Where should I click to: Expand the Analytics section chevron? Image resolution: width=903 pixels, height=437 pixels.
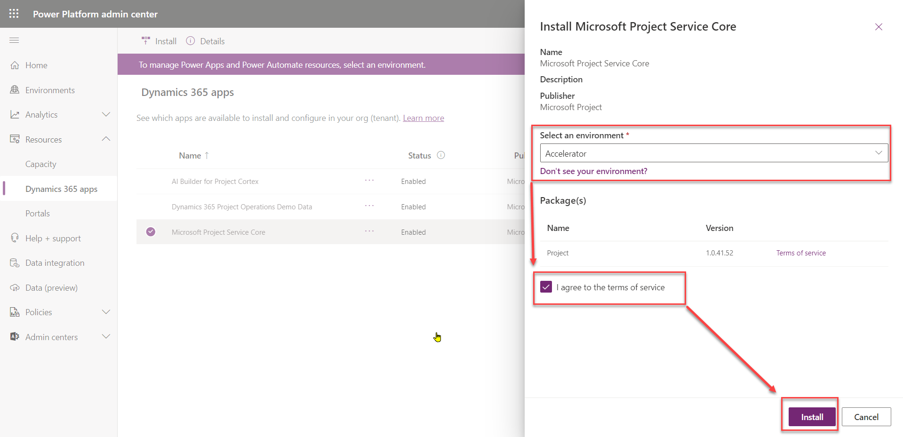pos(106,114)
